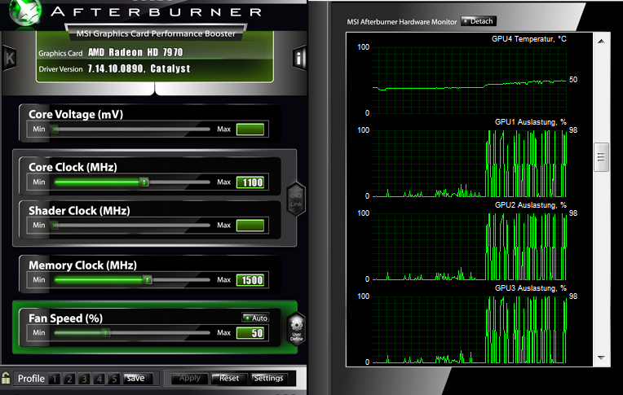Adjust the Core Voltage slider handle
This screenshot has width=623, height=395.
pos(55,129)
